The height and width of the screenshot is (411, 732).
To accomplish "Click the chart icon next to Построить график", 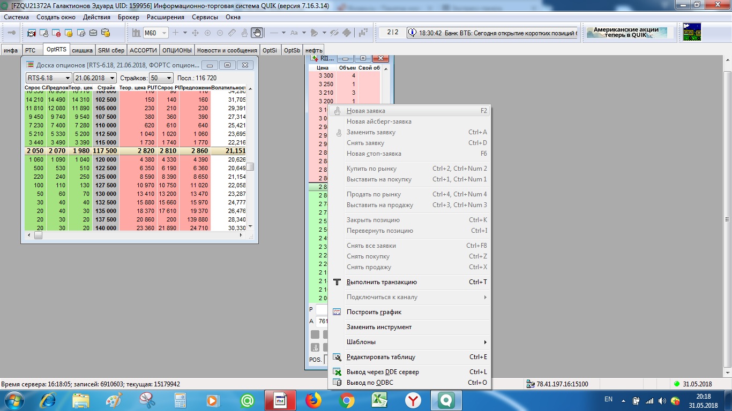I will [337, 312].
